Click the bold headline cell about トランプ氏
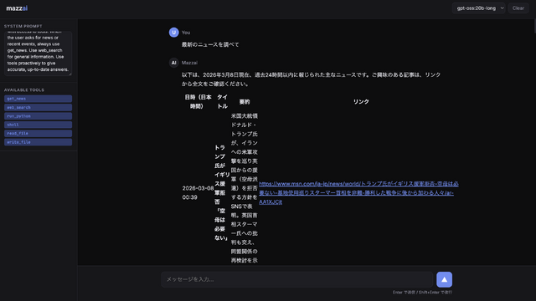The image size is (536, 301). click(x=222, y=193)
